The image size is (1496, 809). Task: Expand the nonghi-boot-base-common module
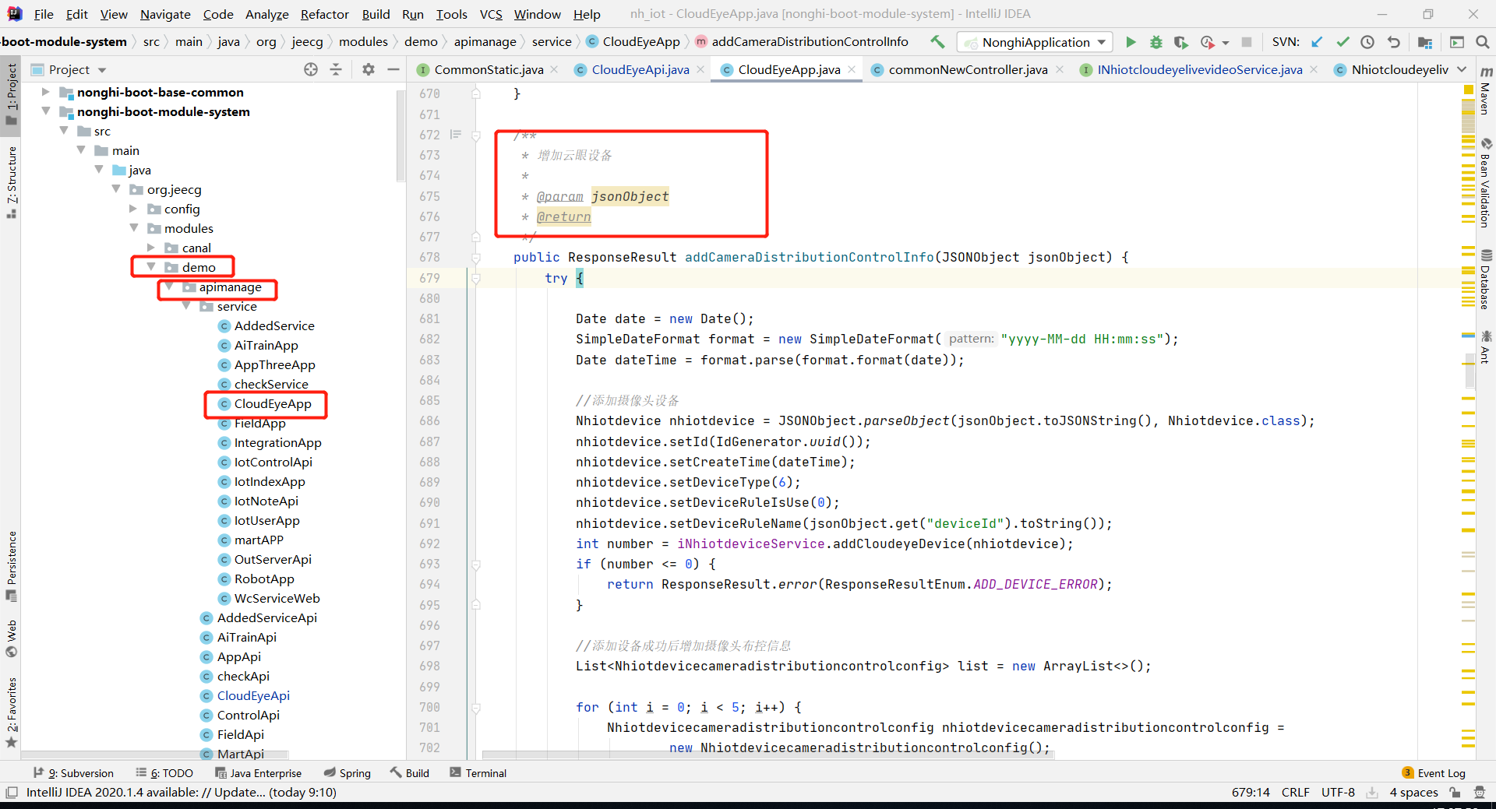pyautogui.click(x=45, y=92)
